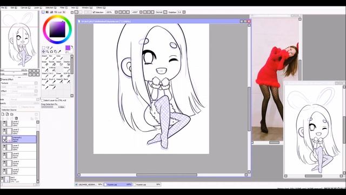Click the purple foreground color swatch
346x195 pixels.
(68, 48)
